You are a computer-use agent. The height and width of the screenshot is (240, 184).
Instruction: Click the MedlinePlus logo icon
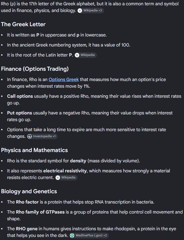(72, 236)
